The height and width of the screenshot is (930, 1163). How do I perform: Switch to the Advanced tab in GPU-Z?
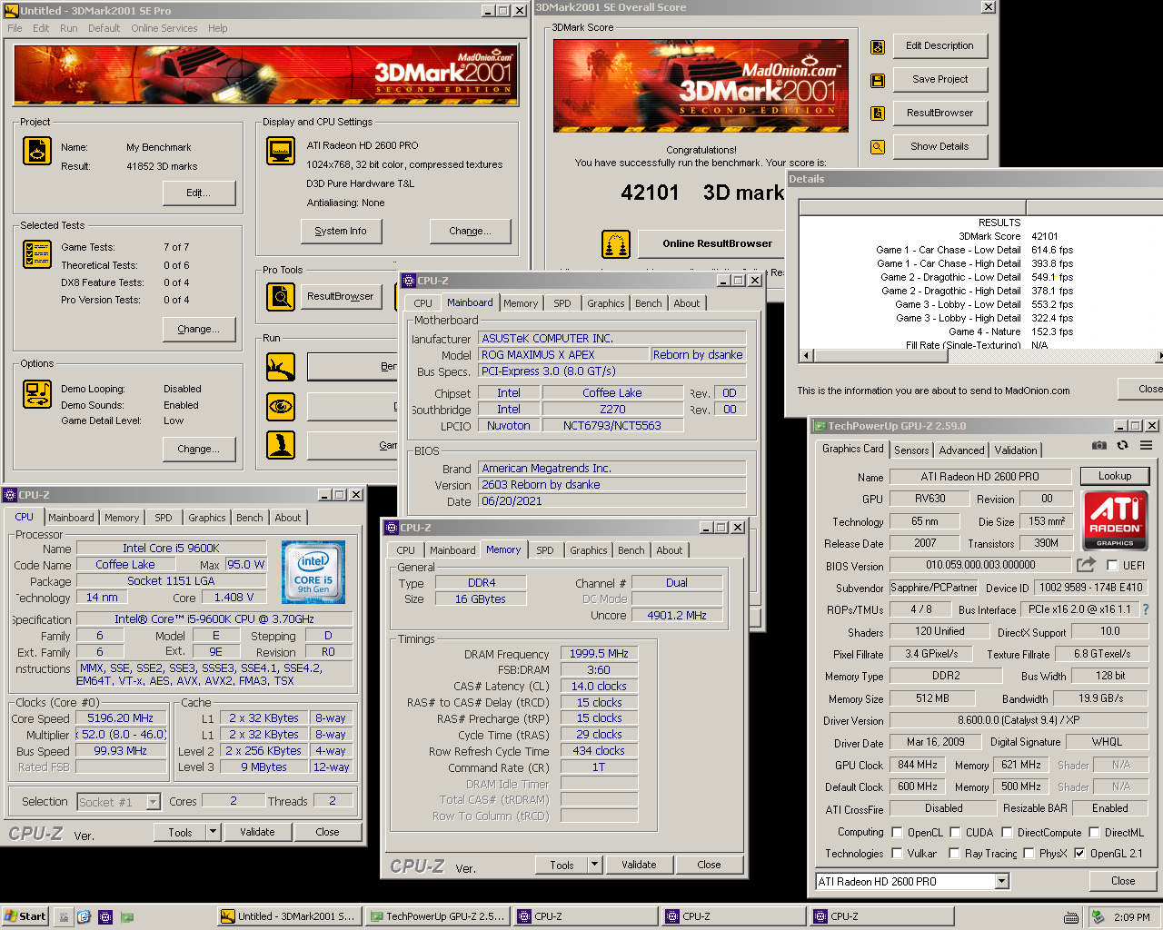tap(961, 450)
